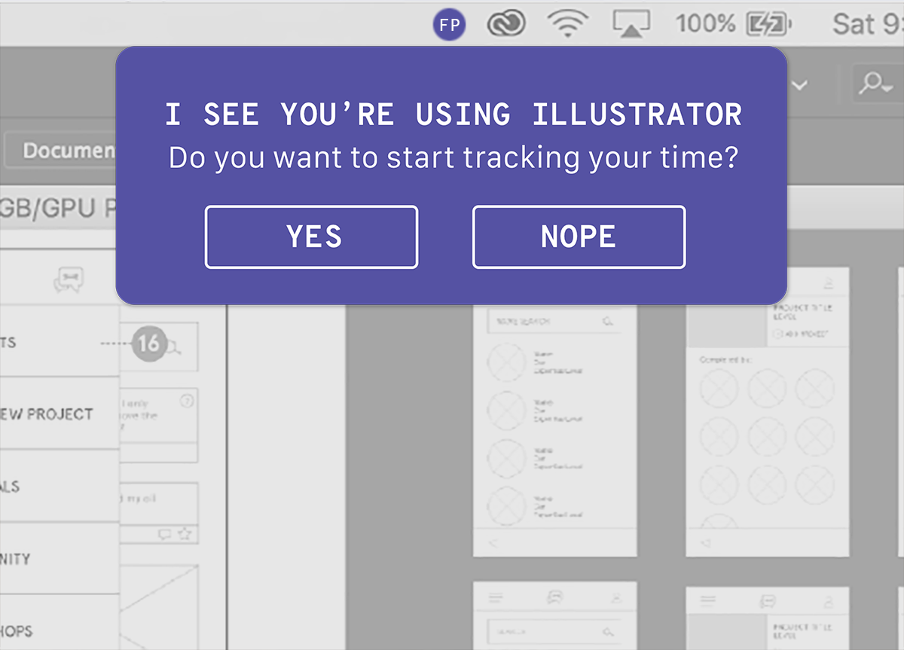The image size is (904, 650).
Task: Click the question mark icon in the wireframe card
Action: tap(188, 401)
